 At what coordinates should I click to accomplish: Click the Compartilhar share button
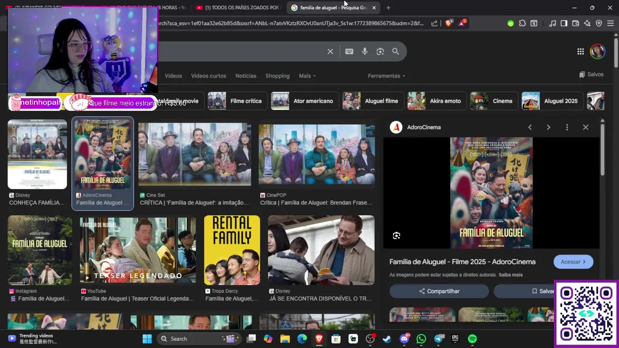click(439, 291)
